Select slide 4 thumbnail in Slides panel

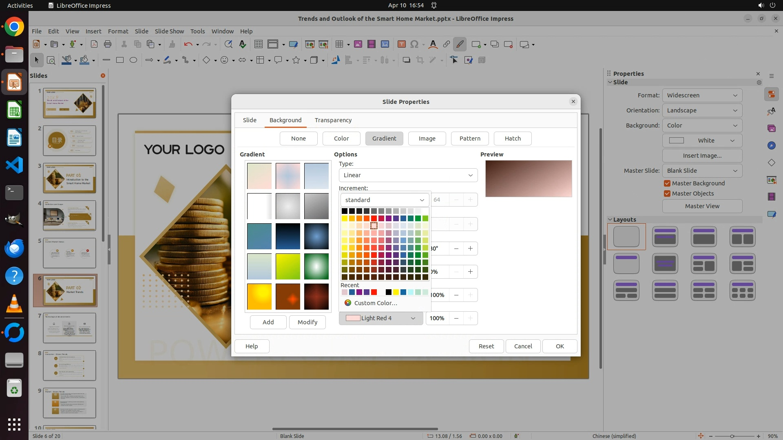(69, 216)
